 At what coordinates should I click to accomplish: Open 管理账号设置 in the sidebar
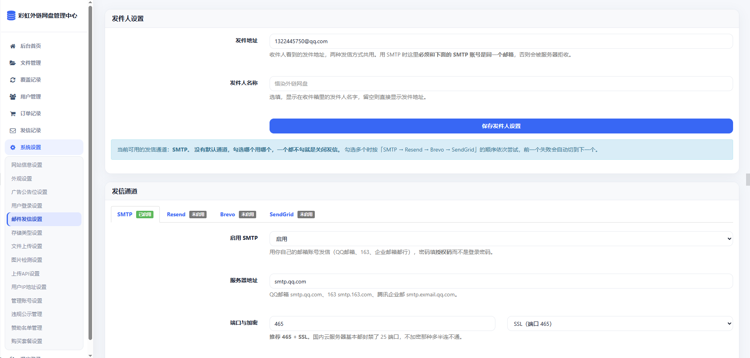coord(27,301)
